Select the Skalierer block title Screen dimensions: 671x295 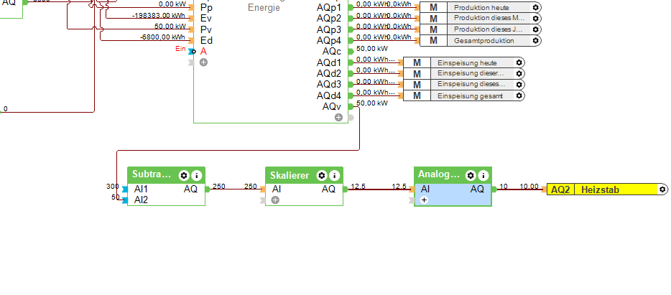(290, 175)
